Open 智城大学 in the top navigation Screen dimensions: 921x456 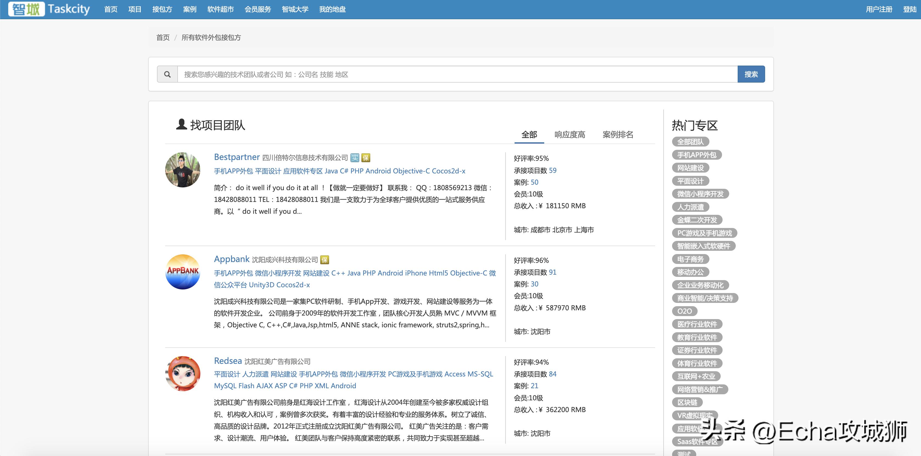tap(295, 9)
